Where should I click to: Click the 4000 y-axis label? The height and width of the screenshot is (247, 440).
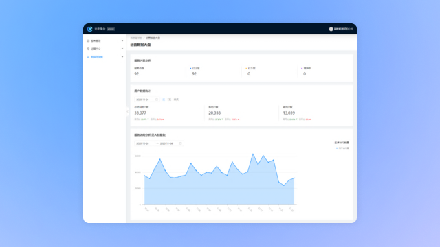click(x=137, y=172)
